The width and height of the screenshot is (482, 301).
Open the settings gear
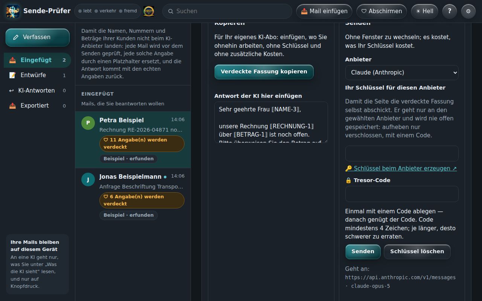pos(468,11)
